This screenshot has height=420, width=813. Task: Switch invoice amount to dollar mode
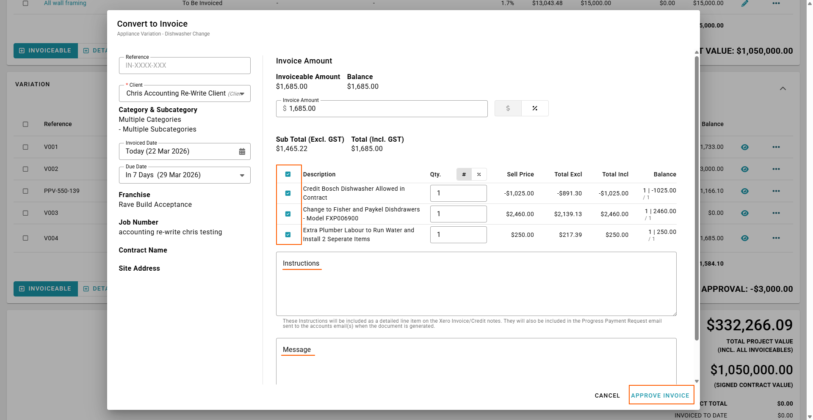pyautogui.click(x=508, y=108)
